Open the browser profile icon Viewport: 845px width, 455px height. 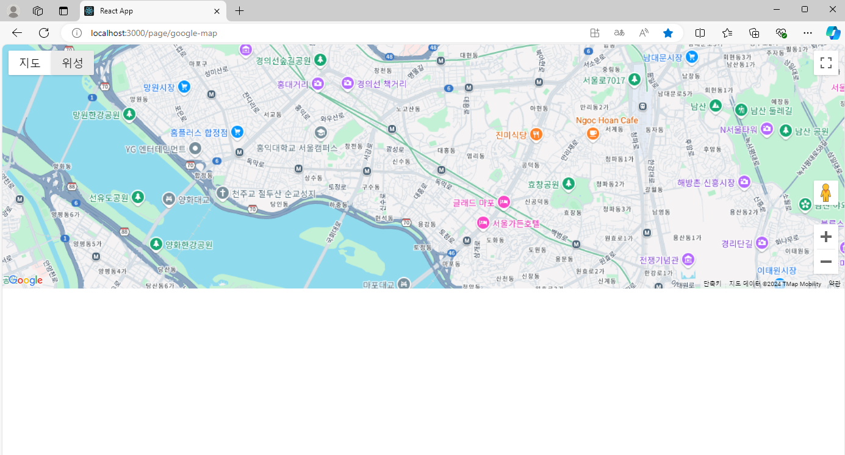13,11
